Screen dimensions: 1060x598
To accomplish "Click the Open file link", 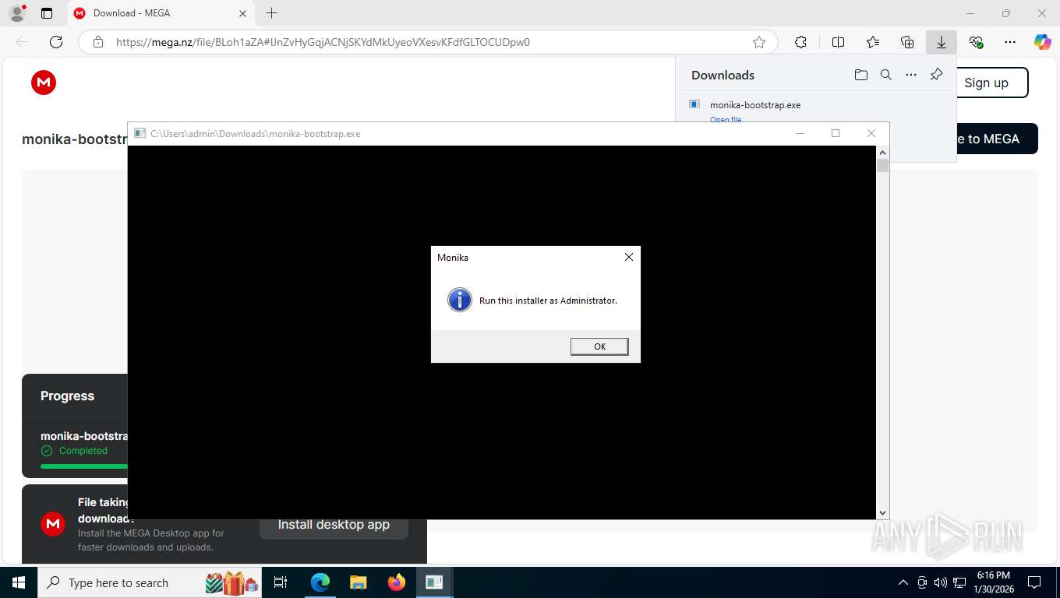I will click(726, 119).
